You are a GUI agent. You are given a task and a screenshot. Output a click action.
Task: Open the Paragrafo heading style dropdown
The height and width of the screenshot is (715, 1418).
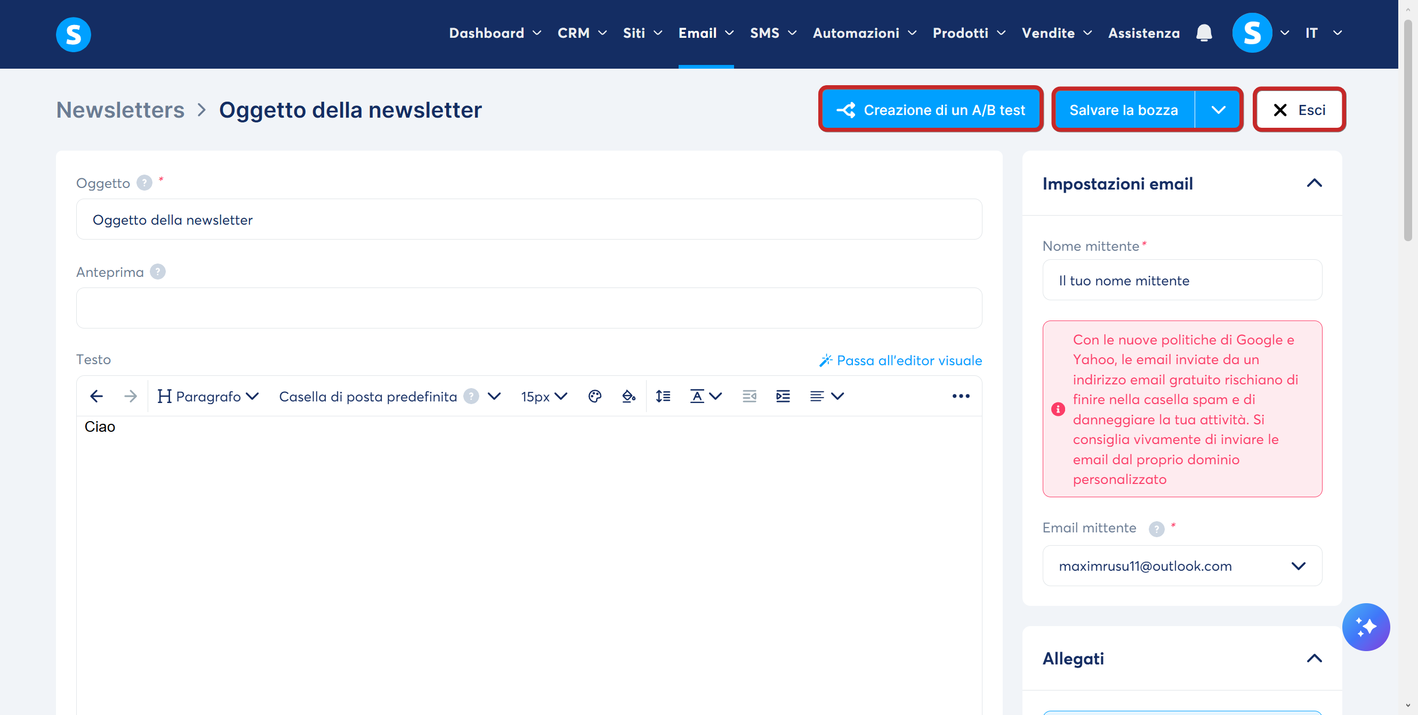pyautogui.click(x=208, y=396)
